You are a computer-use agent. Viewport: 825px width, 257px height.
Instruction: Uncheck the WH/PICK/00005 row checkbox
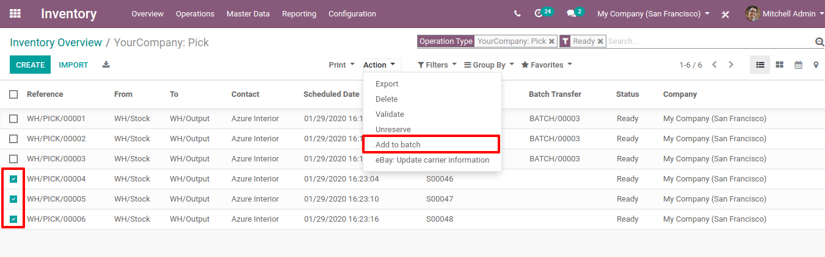tap(13, 199)
